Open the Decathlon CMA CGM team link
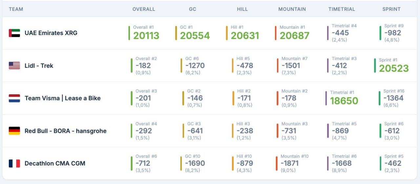The width and height of the screenshot is (420, 184). (55, 163)
